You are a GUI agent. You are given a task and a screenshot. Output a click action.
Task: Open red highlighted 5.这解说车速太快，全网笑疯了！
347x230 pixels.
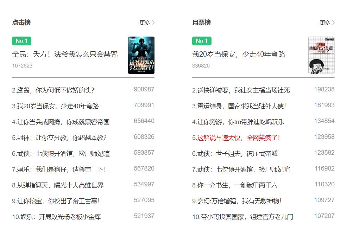(x=236, y=138)
